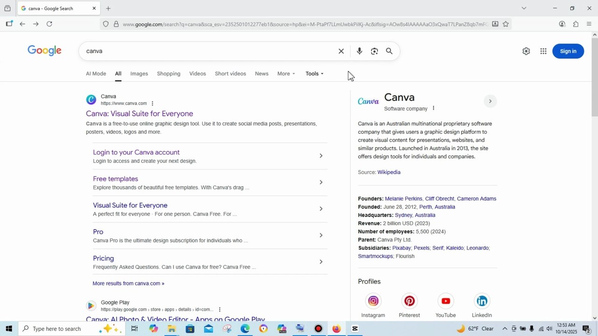Switch to the News tab

(262, 74)
